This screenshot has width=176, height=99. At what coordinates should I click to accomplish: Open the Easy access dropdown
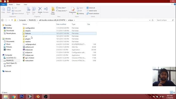click(62, 11)
